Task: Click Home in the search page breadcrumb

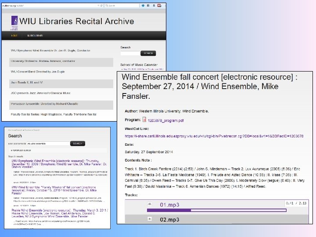Action: coord(11,130)
